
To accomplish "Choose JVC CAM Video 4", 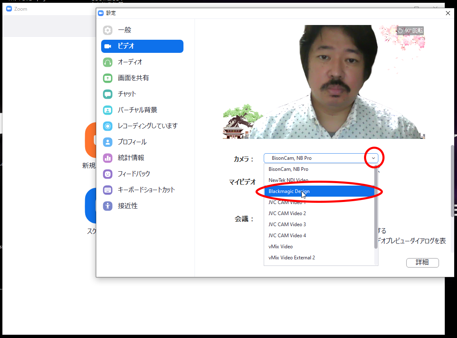I will pos(319,236).
